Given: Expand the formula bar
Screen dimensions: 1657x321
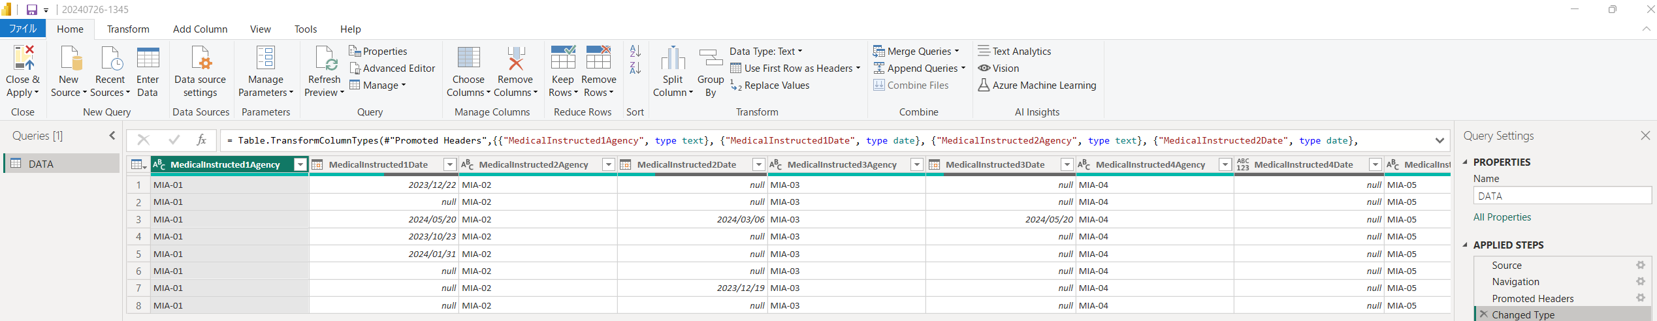Looking at the screenshot, I should 1440,140.
